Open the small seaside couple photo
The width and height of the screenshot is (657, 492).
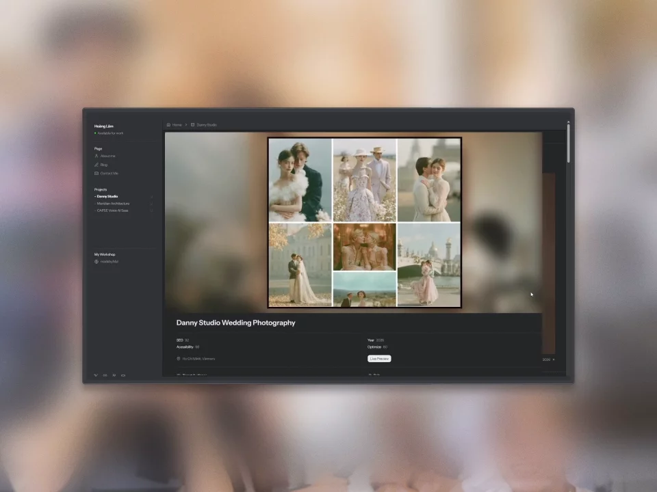[365, 290]
